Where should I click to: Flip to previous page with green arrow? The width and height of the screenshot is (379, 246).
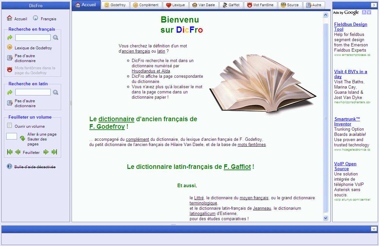(x=18, y=152)
